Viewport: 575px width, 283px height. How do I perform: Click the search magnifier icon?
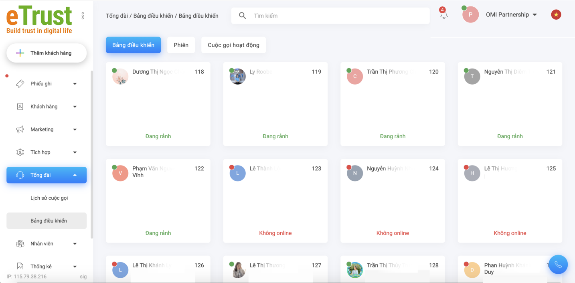243,16
